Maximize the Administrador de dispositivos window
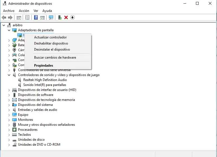This screenshot has height=157, width=217. pos(197,3)
